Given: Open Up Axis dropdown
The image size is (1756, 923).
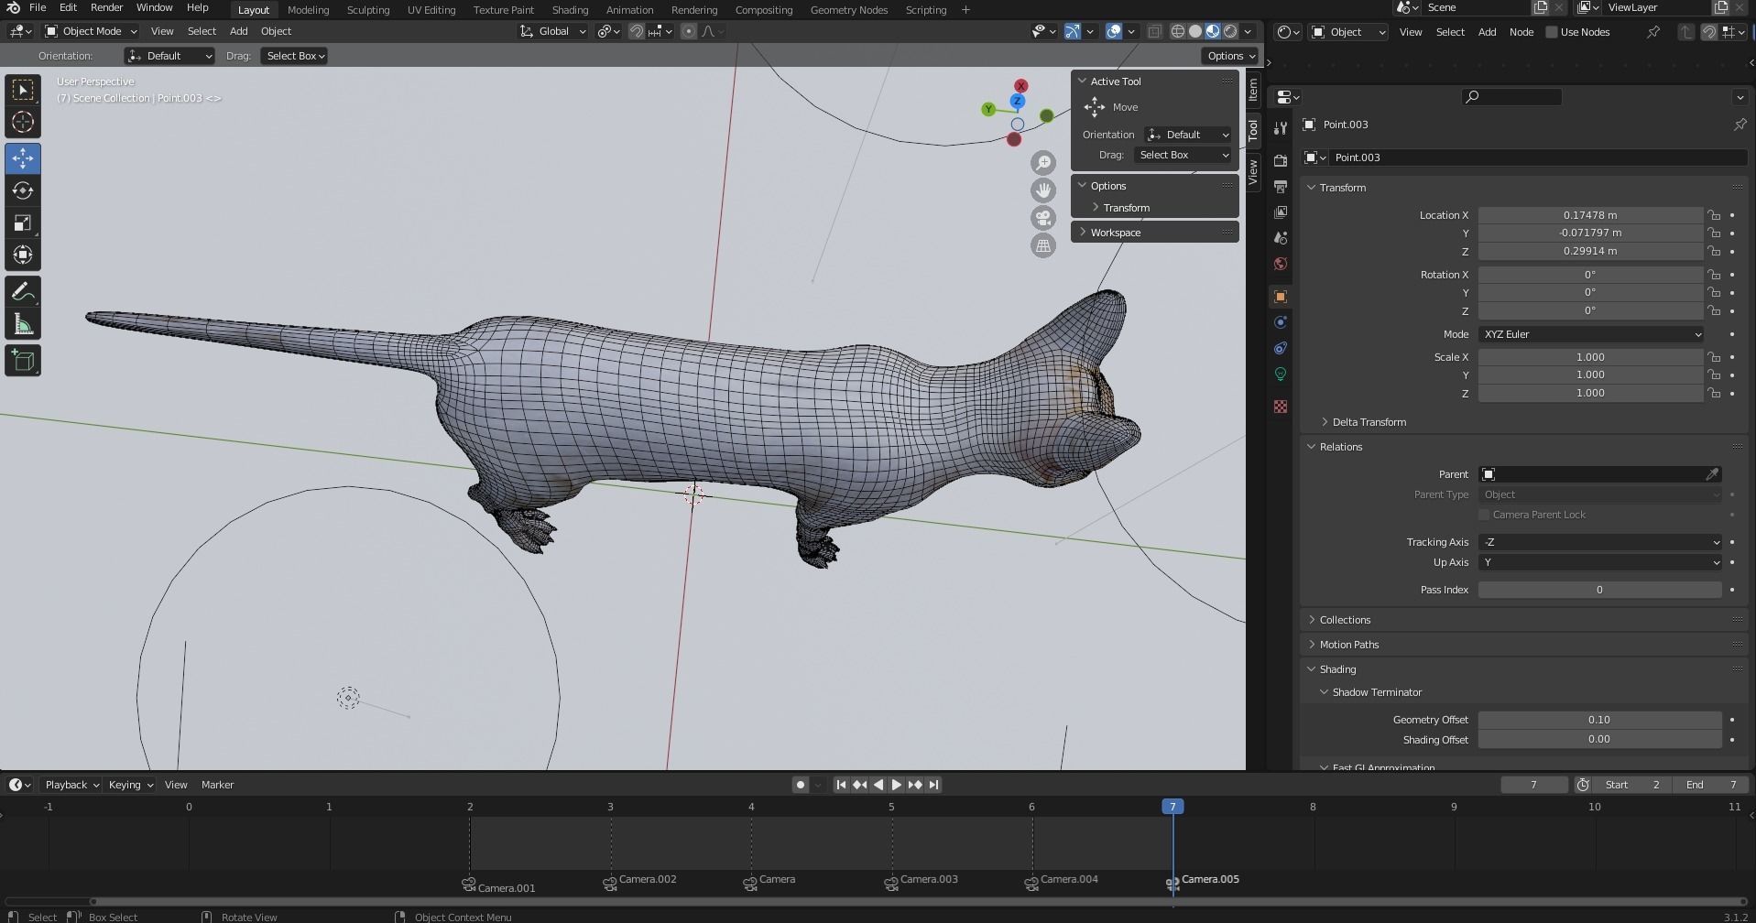Looking at the screenshot, I should tap(1600, 562).
